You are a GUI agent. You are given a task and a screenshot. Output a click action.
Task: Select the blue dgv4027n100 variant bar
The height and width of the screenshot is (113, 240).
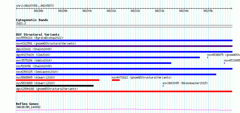coord(108,57)
